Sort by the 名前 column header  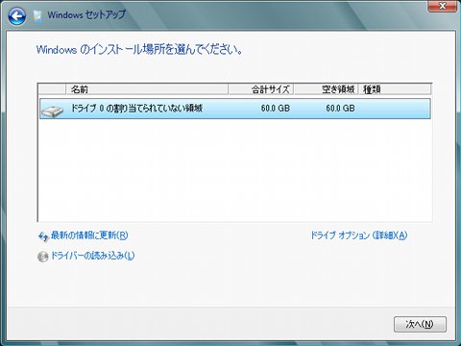click(x=147, y=89)
